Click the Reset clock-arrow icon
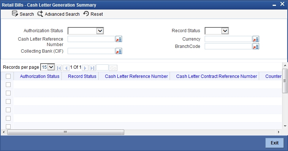This screenshot has height=151, width=288. click(x=86, y=14)
